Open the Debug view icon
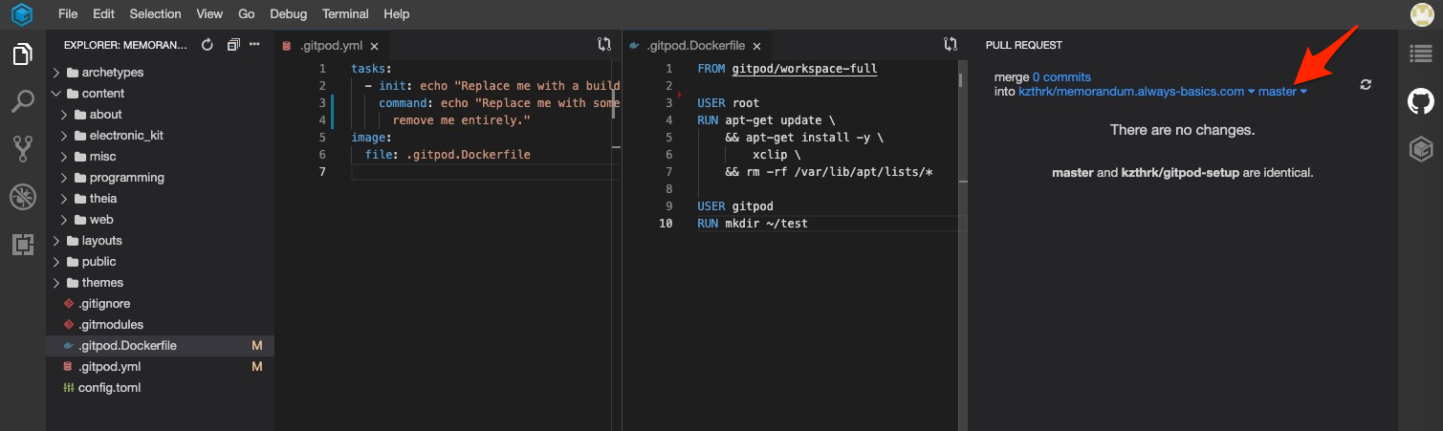This screenshot has height=431, width=1443. pyautogui.click(x=23, y=197)
